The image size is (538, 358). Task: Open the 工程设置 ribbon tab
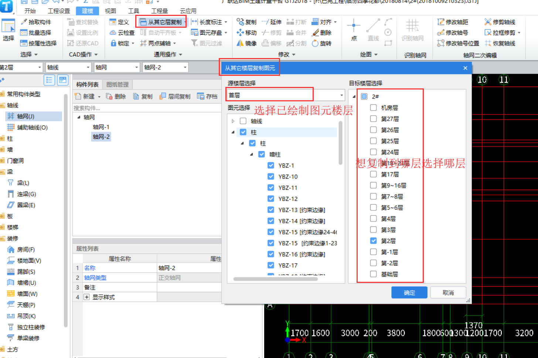(x=59, y=11)
